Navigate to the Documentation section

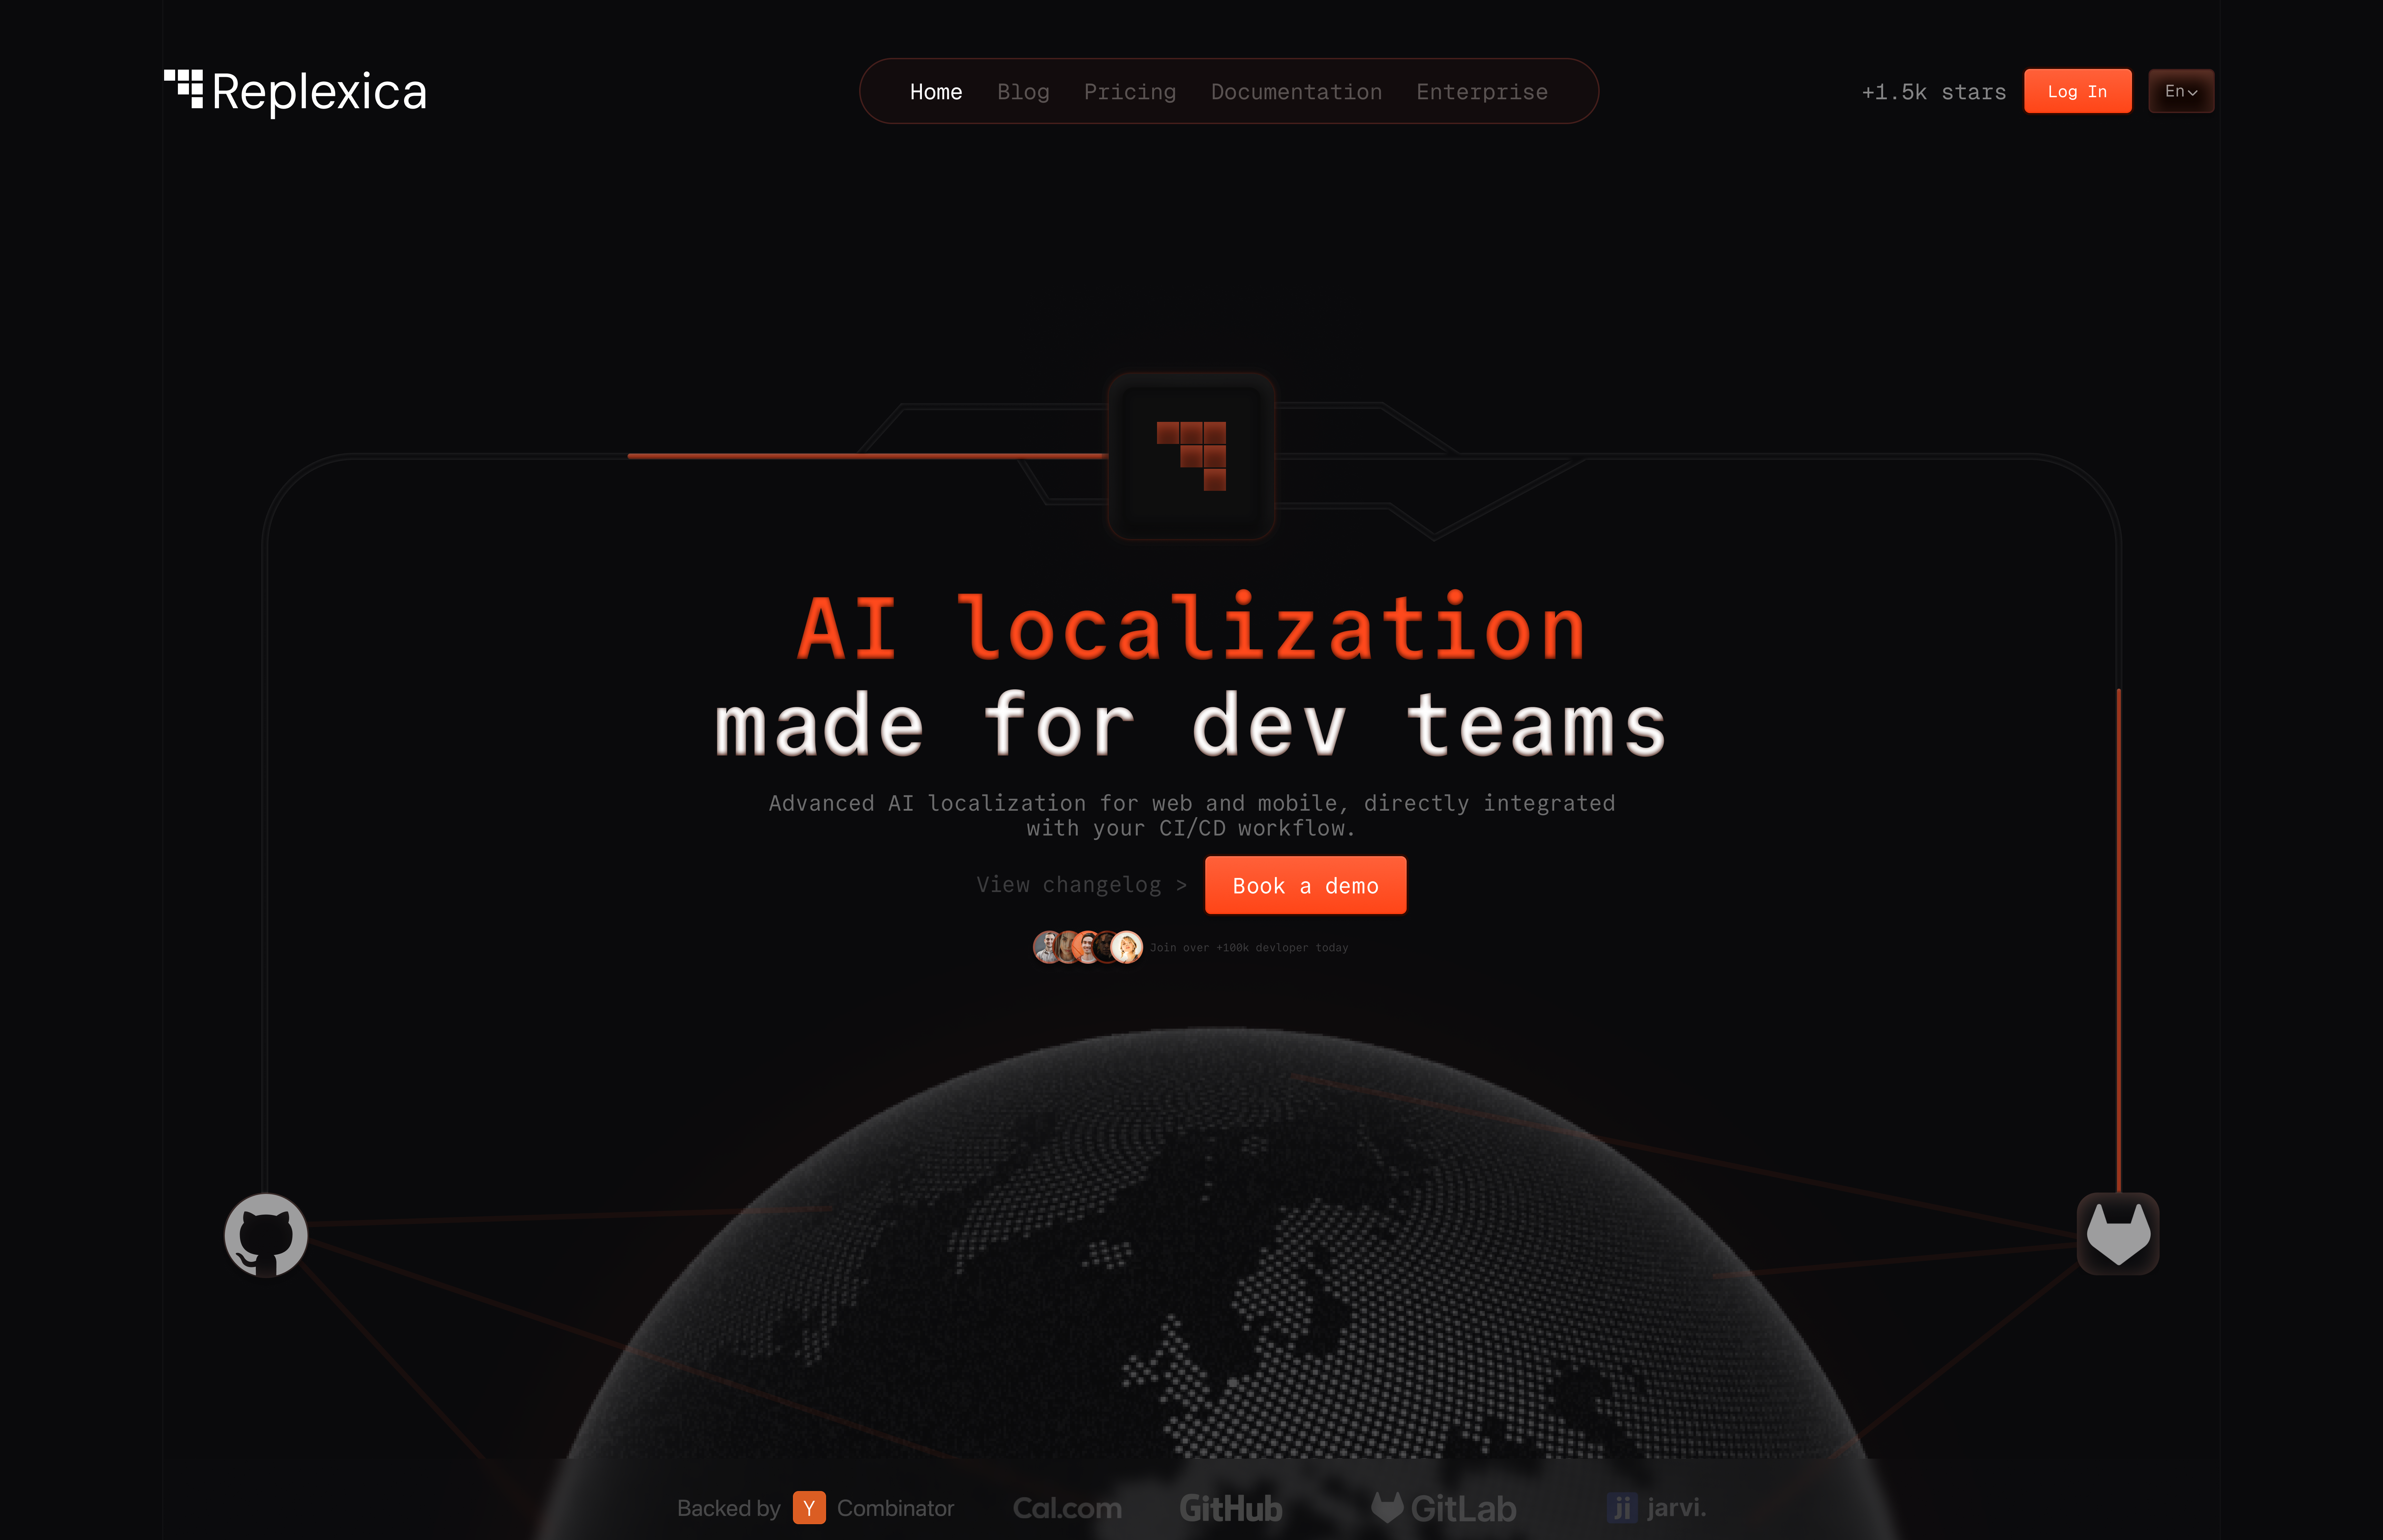tap(1296, 91)
